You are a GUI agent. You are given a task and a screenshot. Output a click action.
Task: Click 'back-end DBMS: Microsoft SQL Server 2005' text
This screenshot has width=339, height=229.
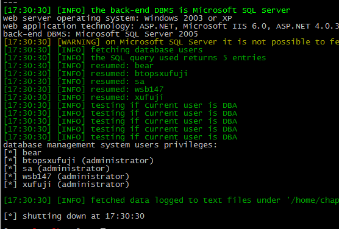click(101, 34)
